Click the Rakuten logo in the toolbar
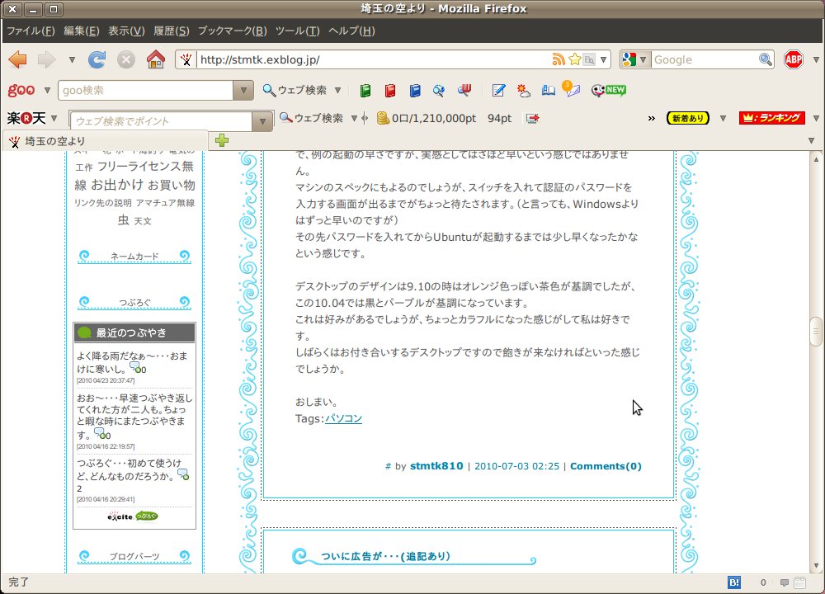This screenshot has width=825, height=594. [26, 118]
